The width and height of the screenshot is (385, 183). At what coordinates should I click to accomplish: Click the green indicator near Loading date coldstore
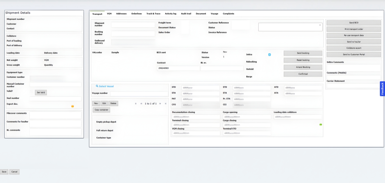click(321, 124)
